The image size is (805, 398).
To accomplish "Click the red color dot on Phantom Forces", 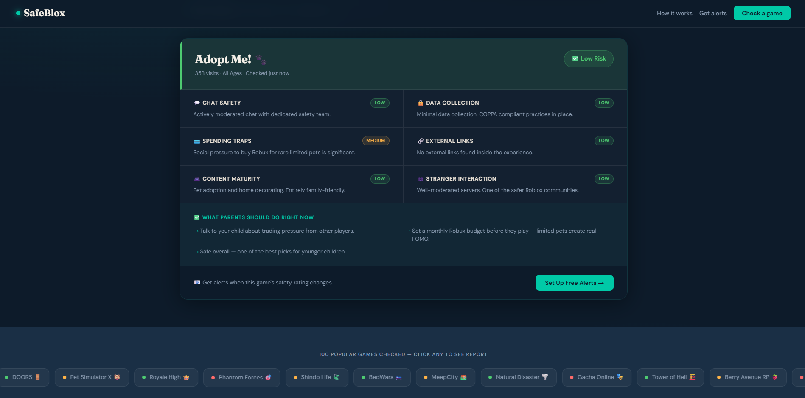I will [x=212, y=377].
